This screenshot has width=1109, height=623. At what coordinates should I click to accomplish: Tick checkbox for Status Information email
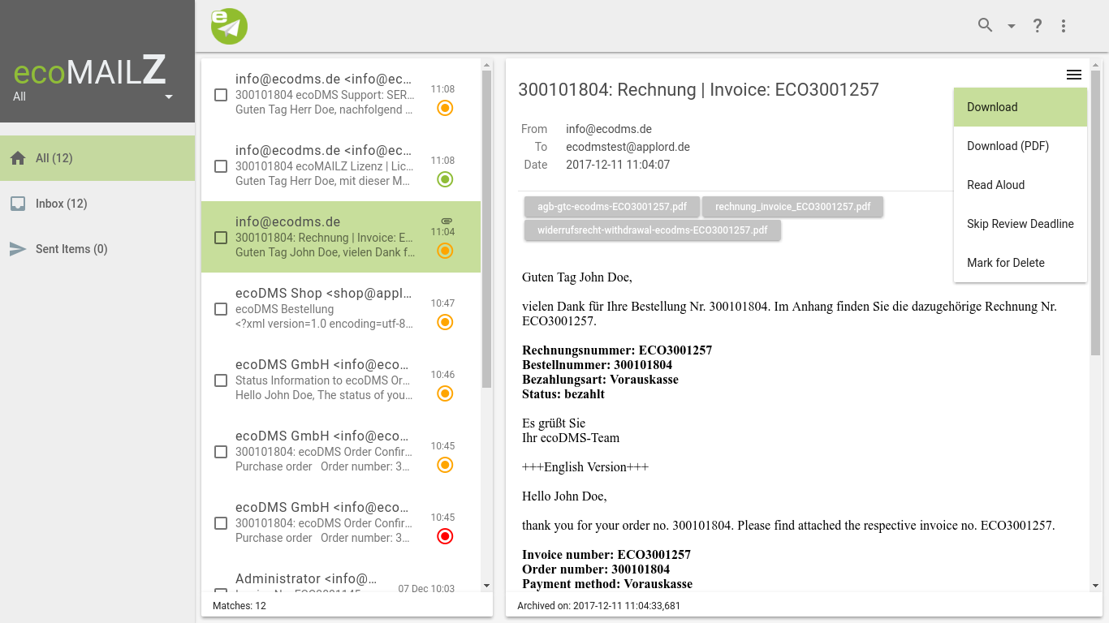pyautogui.click(x=221, y=380)
